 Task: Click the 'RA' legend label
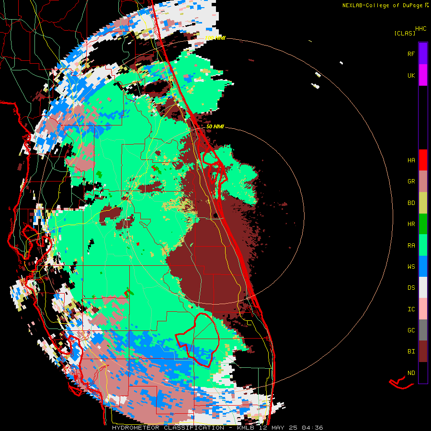(x=411, y=246)
